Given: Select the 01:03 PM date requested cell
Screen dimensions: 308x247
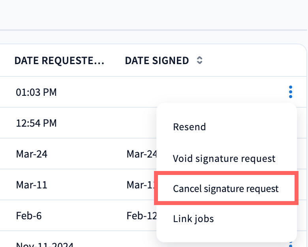Looking at the screenshot, I should click(x=36, y=92).
